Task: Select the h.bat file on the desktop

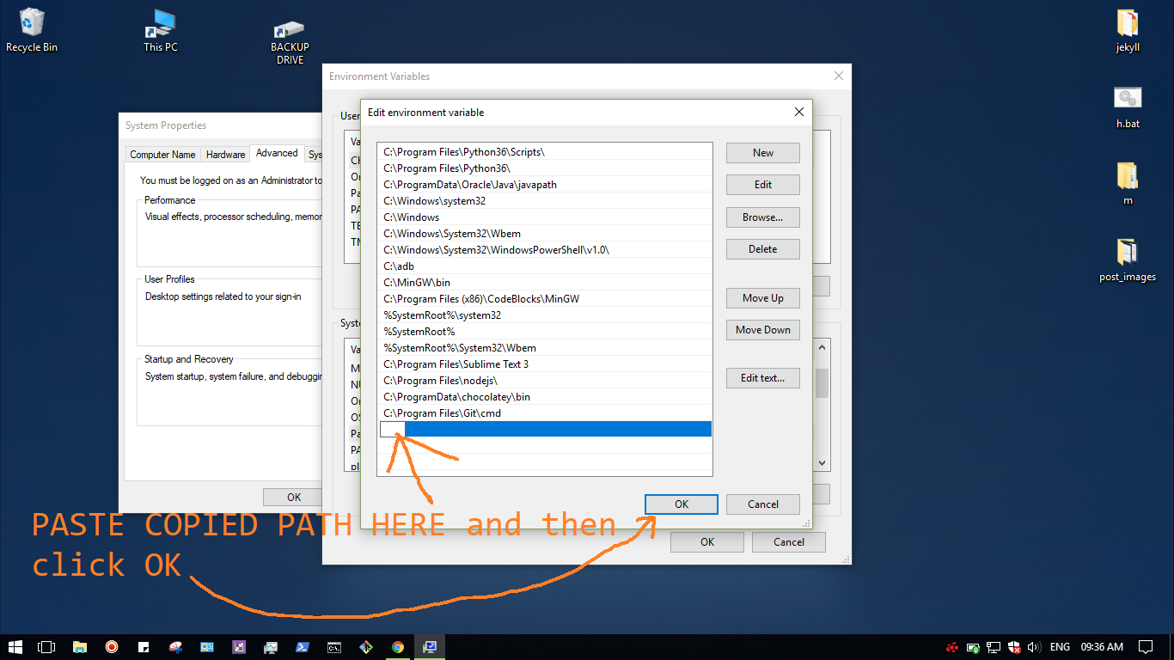Action: (x=1128, y=107)
